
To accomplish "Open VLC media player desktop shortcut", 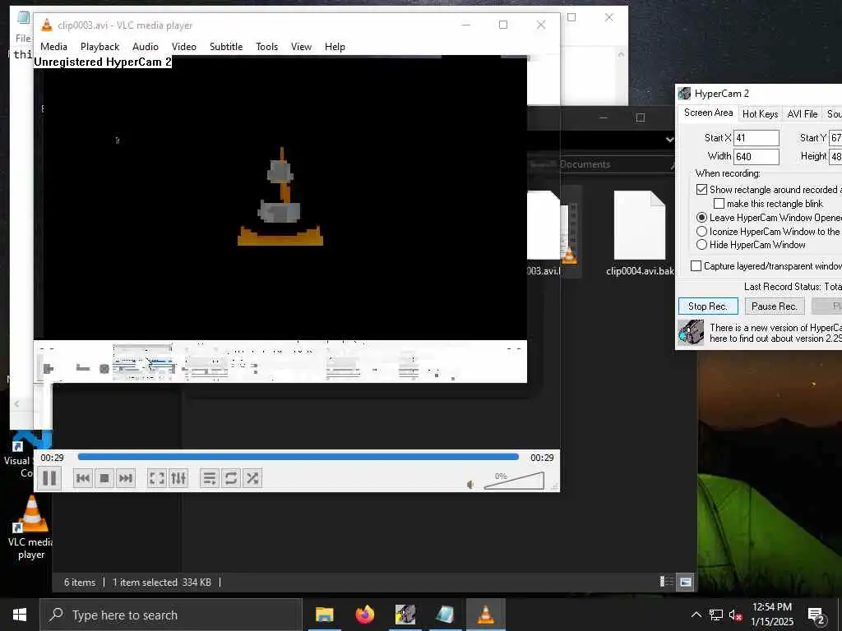I will click(x=31, y=527).
